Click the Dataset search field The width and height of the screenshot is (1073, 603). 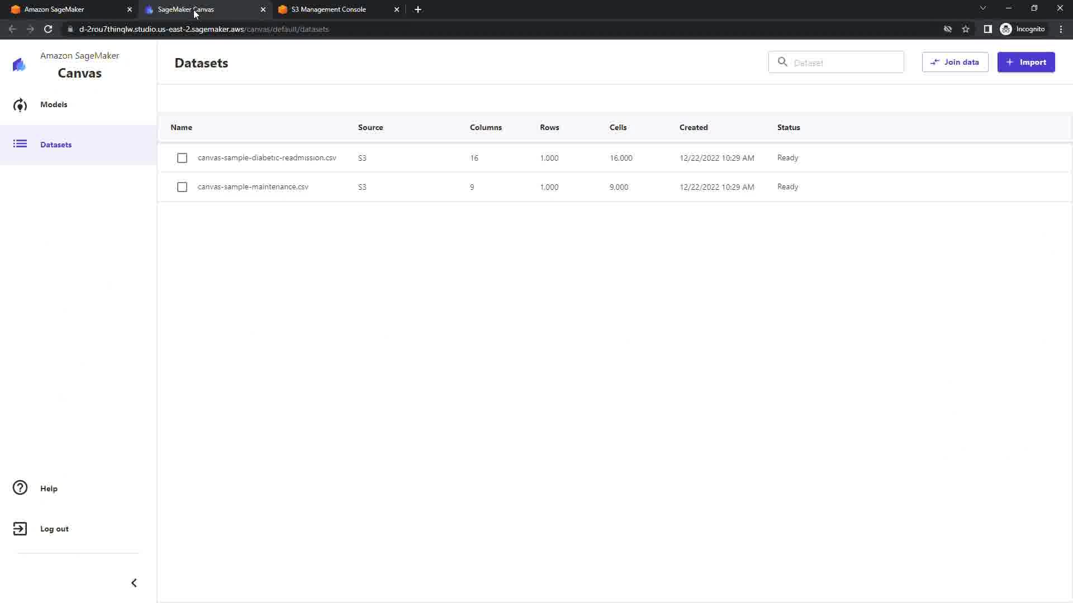point(844,63)
